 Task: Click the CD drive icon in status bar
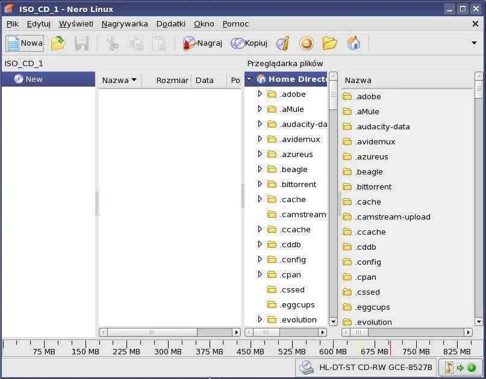pyautogui.click(x=307, y=368)
